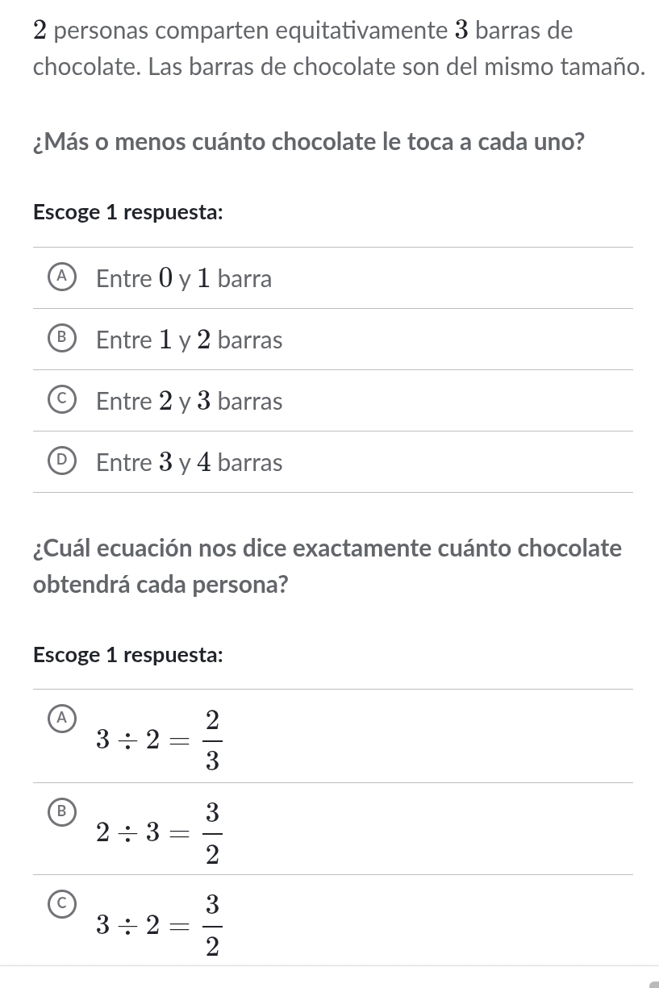659x988 pixels.
Task: Click the problem statement about sharing 3 chocolate bars
Action: [339, 48]
